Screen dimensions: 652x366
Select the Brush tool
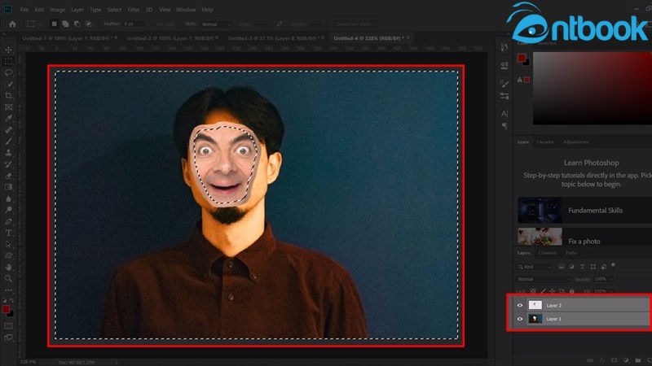[x=8, y=142]
